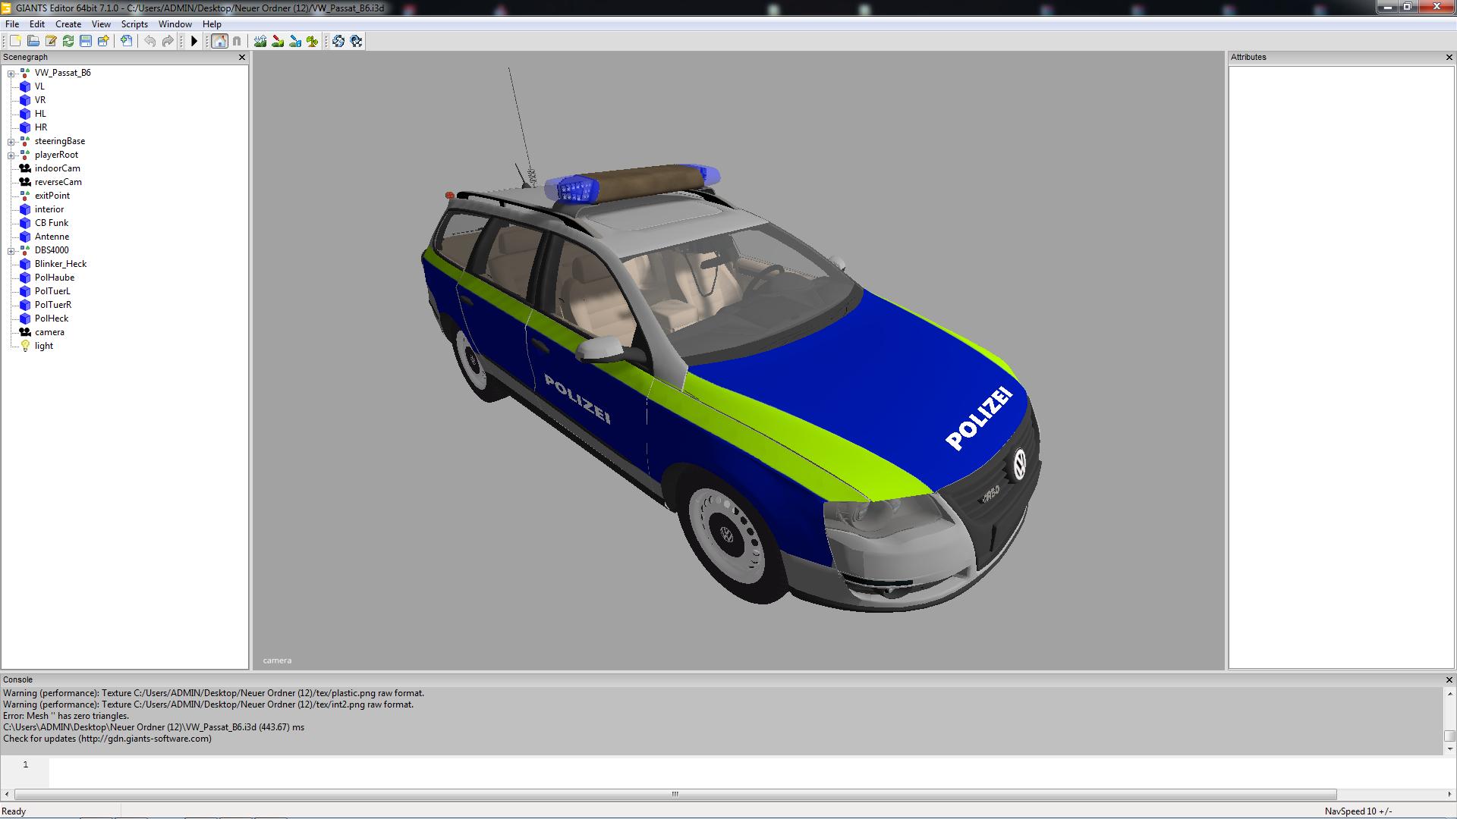Click the Foliage paint plant icon
The image size is (1457, 819).
pyautogui.click(x=312, y=41)
